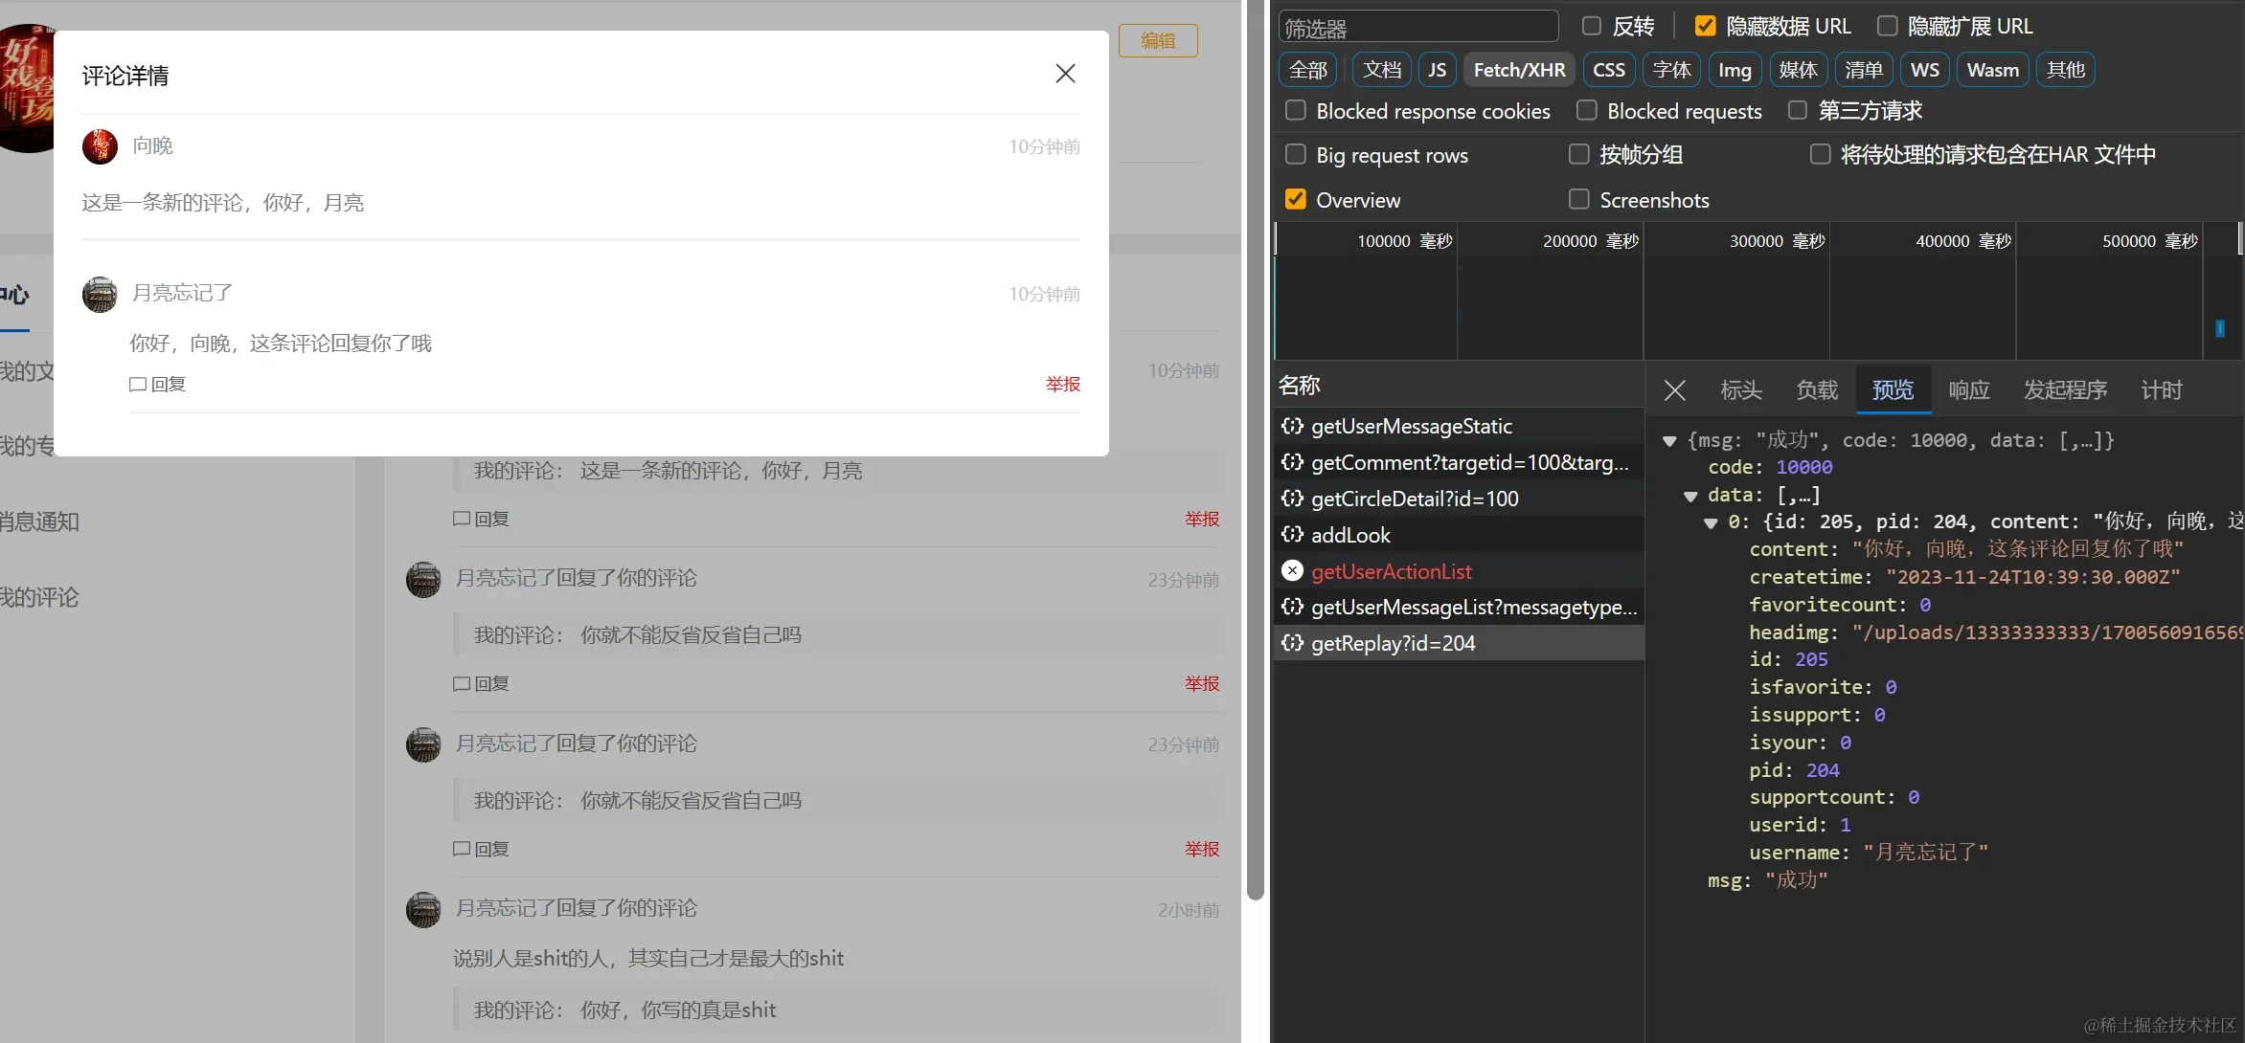Click reply icon under dialog comment
The height and width of the screenshot is (1043, 2245).
[138, 385]
